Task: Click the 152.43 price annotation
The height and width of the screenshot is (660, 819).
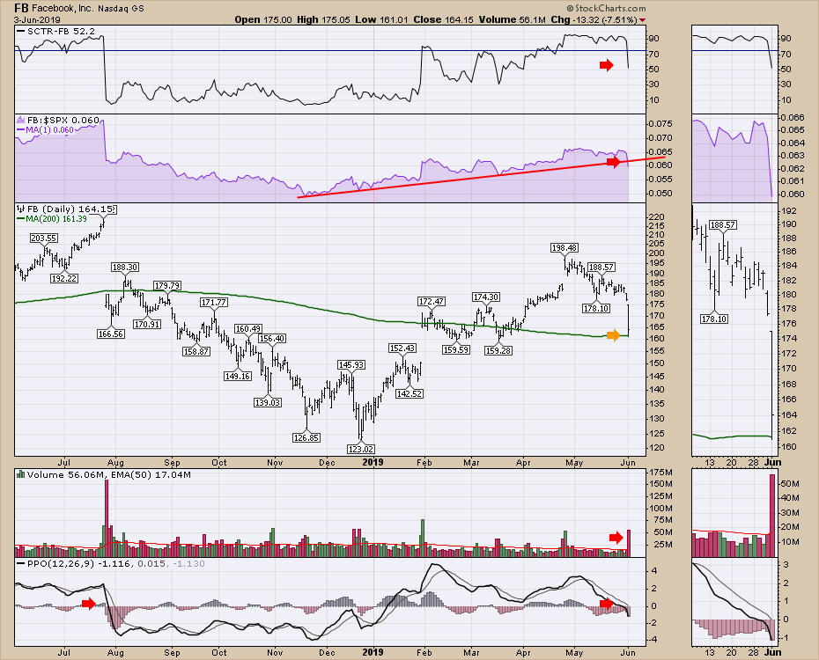Action: click(x=402, y=348)
